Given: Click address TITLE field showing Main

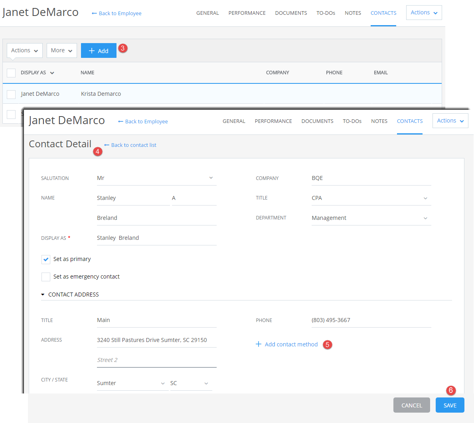Looking at the screenshot, I should 156,320.
